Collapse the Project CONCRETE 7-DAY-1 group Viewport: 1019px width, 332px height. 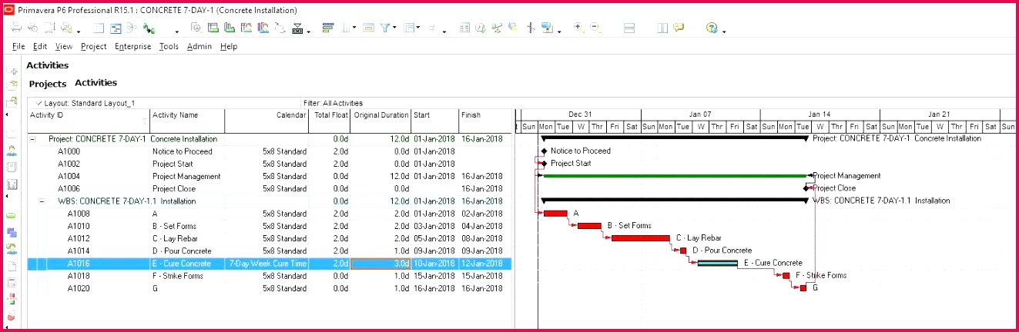[32, 140]
